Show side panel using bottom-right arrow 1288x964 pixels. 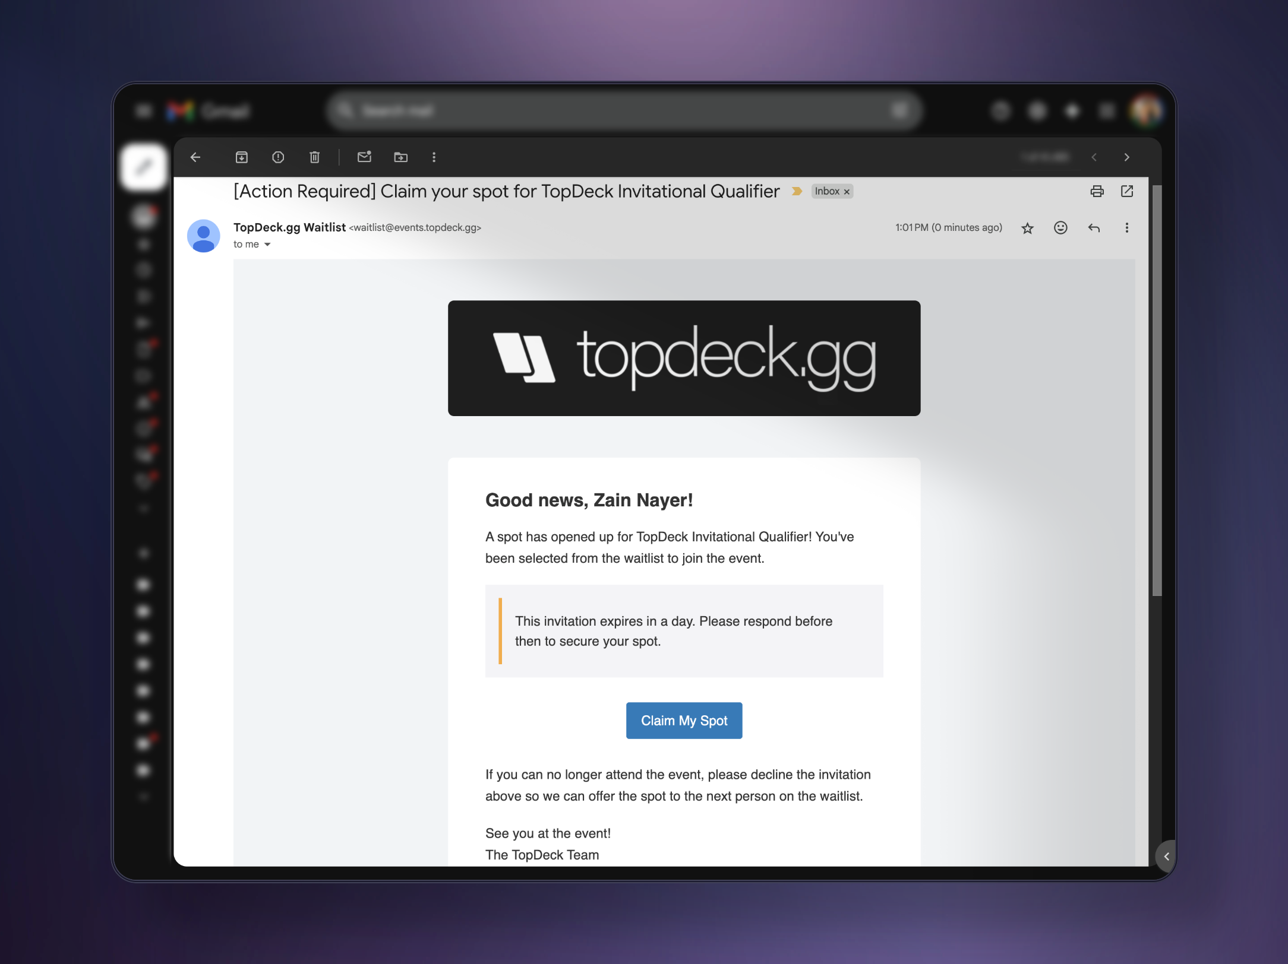point(1166,857)
